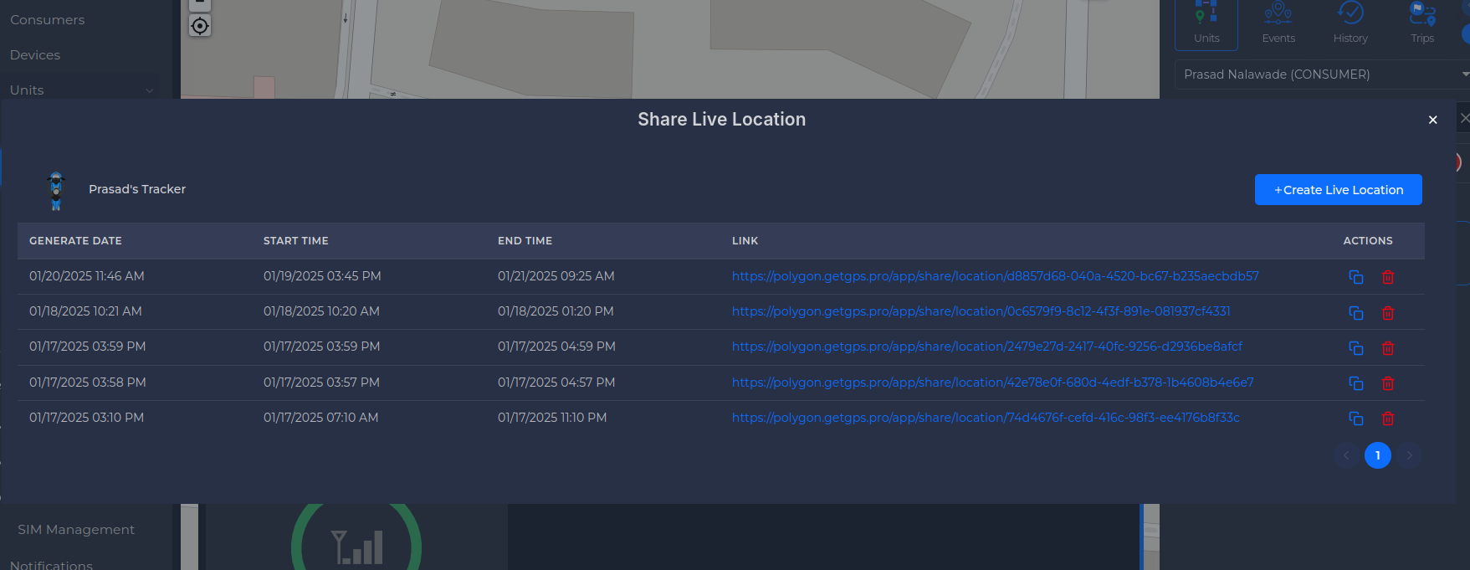Open the Events tab in right panel
The width and height of the screenshot is (1470, 570).
pos(1278,23)
